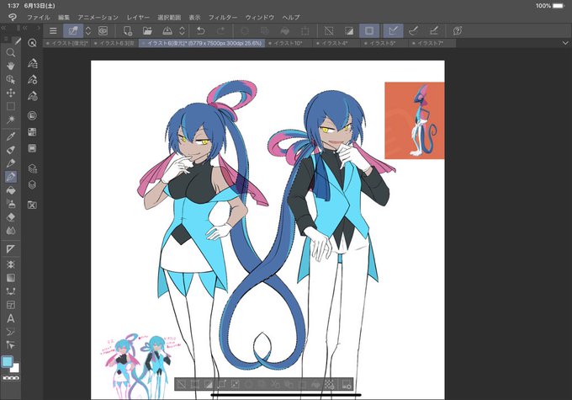Open the アニメーション menu
Screen dimensions: 572x400
point(98,17)
